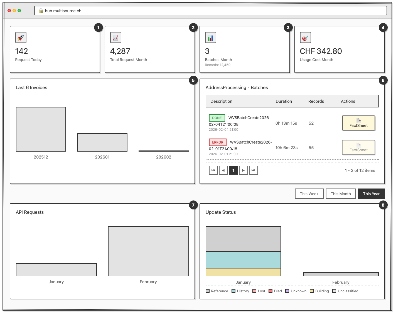Viewport: 396px width, 314px height.
Task: Click the 202512 invoice bar
Action: click(x=41, y=129)
